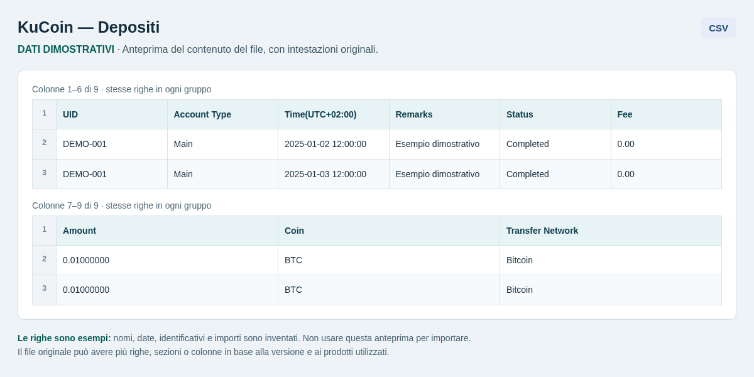Select Bitcoin in row 3 of Transfer Network
This screenshot has width=754, height=377.
(x=520, y=290)
